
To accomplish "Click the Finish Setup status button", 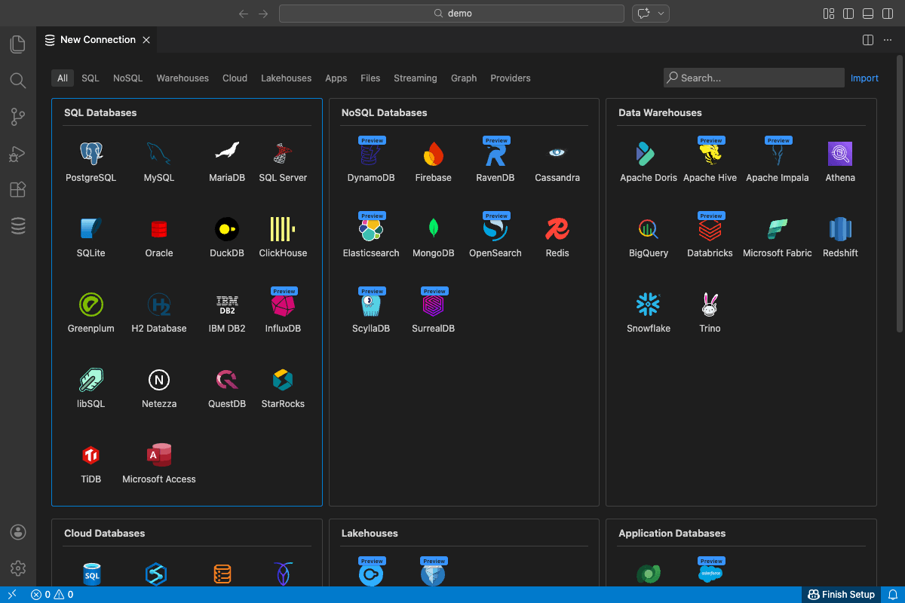I will point(841,595).
